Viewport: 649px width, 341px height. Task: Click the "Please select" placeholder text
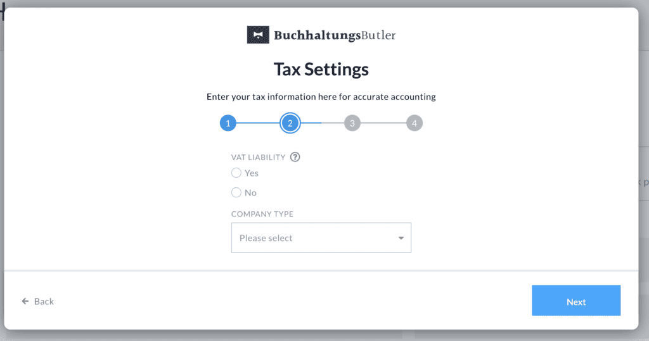[266, 239]
